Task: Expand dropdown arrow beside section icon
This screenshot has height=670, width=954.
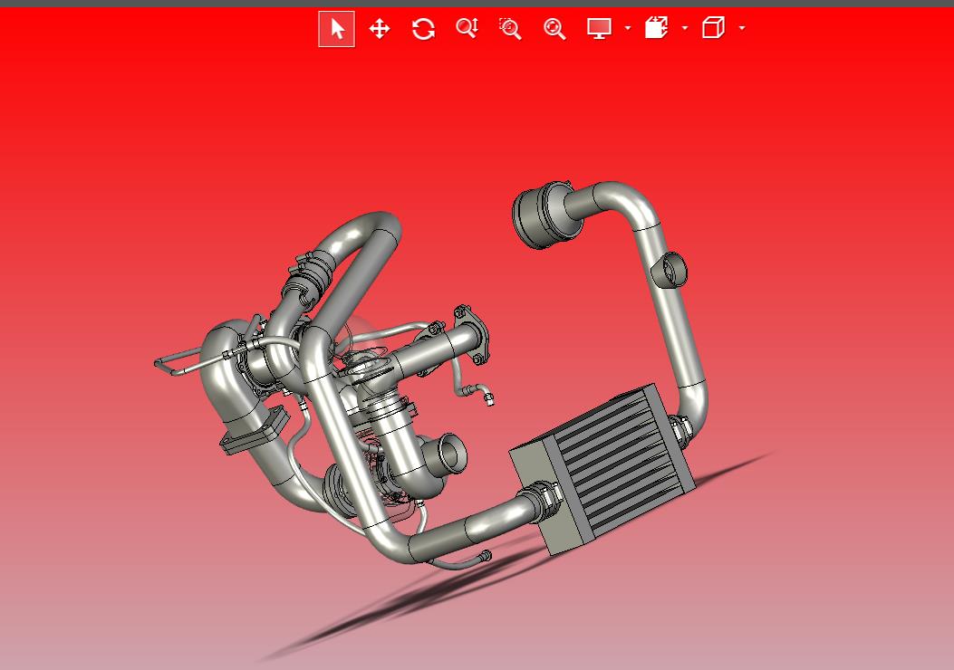Action: 685,28
